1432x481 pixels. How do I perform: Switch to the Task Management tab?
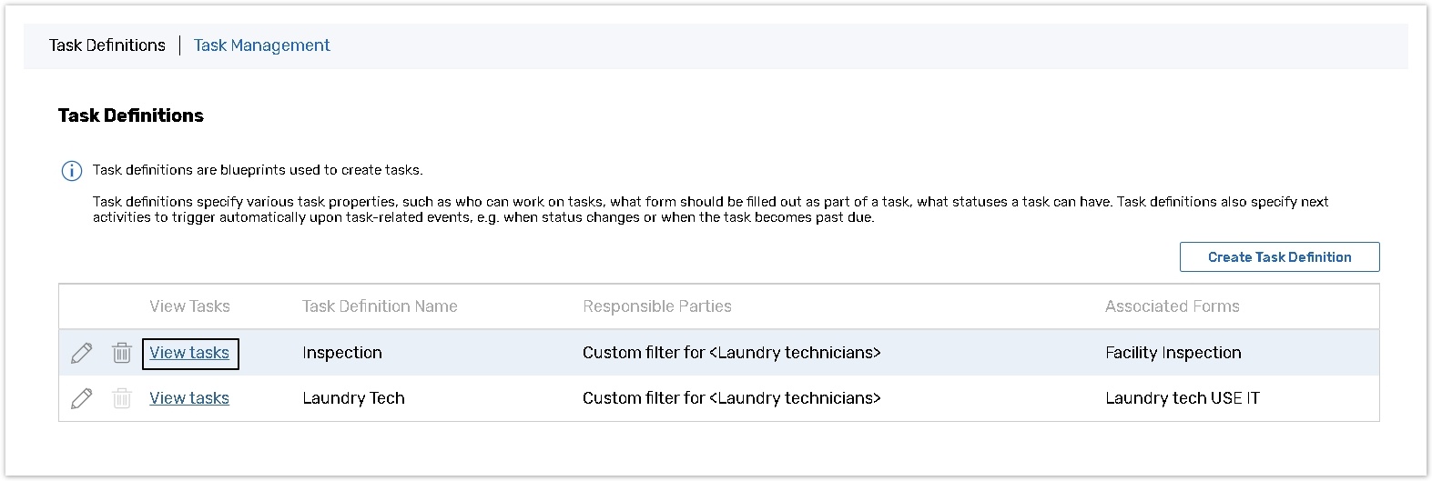pos(261,45)
